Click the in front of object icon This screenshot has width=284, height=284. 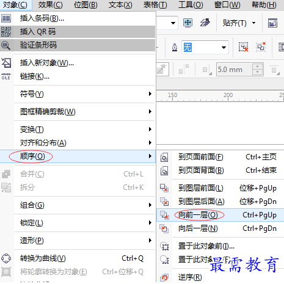point(164,246)
